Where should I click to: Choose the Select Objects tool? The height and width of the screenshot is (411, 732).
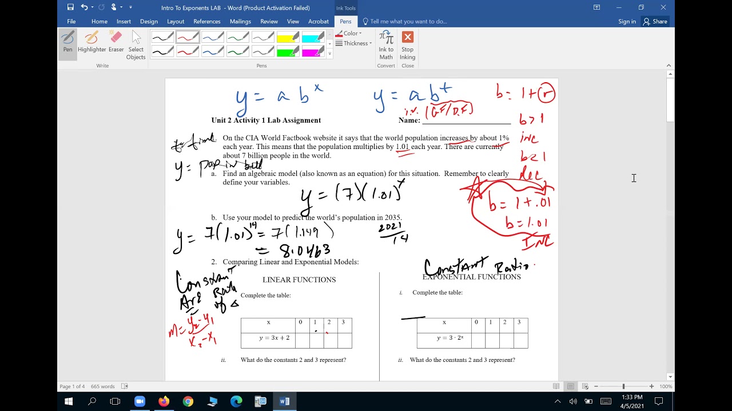[x=136, y=46]
